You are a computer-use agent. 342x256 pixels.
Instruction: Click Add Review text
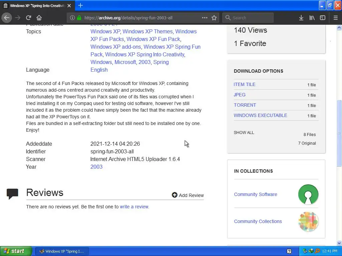(191, 195)
